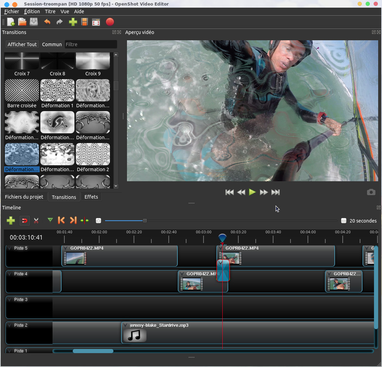Select the Commun transitions filter button

click(52, 44)
